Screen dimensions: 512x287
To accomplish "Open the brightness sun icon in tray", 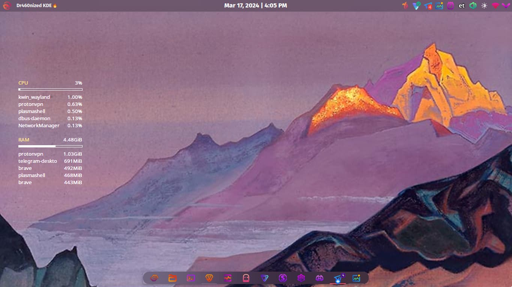I will tap(484, 6).
